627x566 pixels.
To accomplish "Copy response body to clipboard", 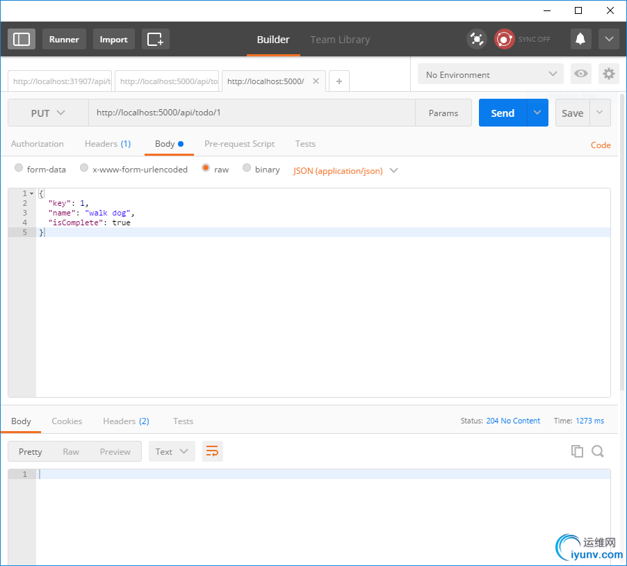I will (x=577, y=451).
